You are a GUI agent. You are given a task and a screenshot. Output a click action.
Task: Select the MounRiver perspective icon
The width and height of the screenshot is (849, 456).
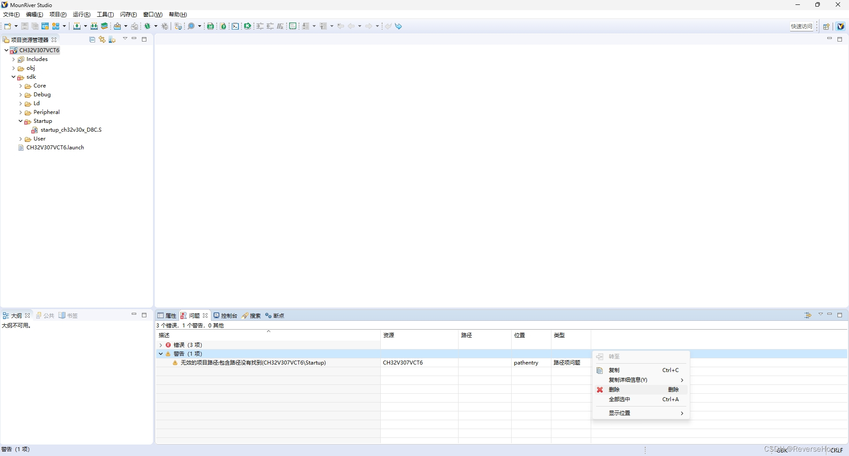(841, 27)
